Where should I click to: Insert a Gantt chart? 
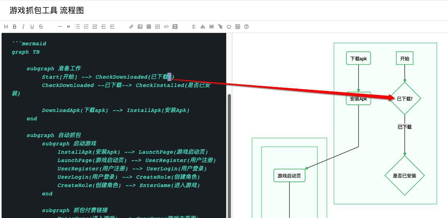(220, 27)
